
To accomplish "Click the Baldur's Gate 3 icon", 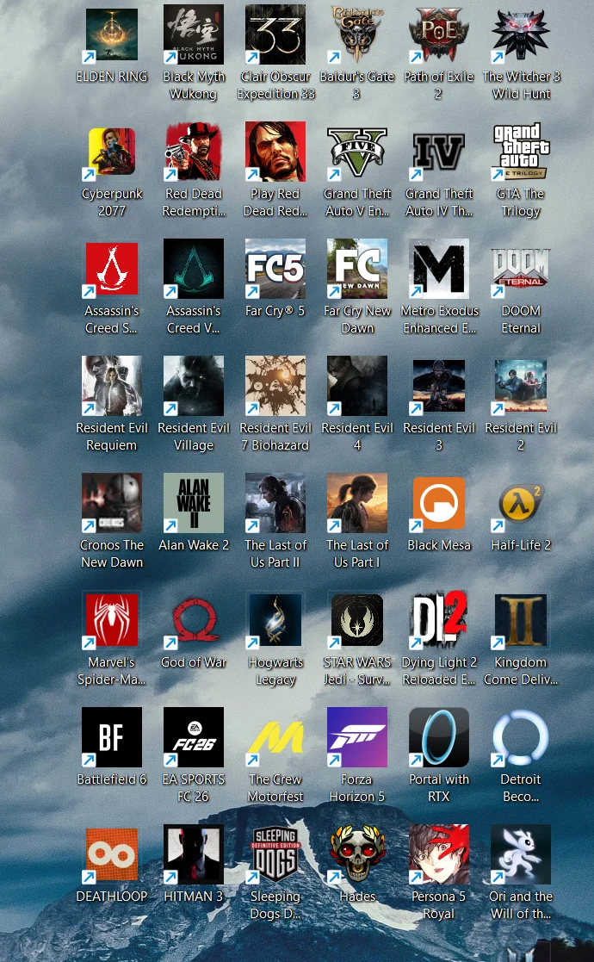I will pos(357,34).
